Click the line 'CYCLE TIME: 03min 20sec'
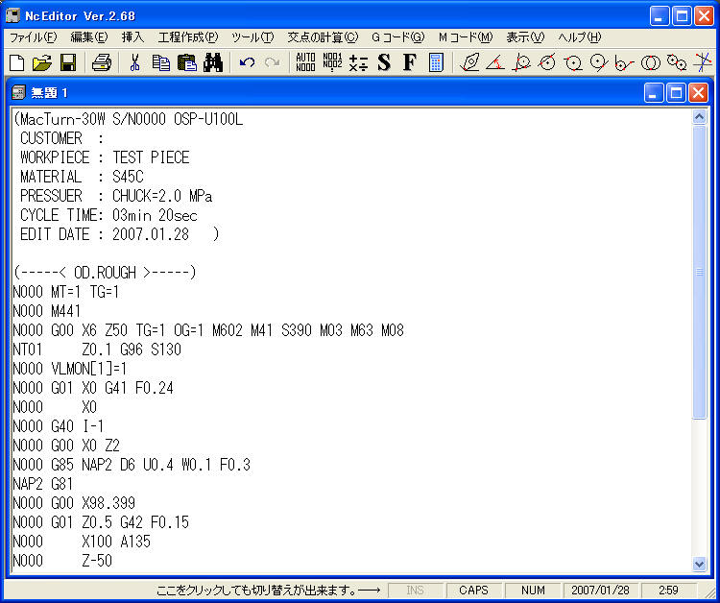Screen dimensions: 720x603 [x=108, y=215]
